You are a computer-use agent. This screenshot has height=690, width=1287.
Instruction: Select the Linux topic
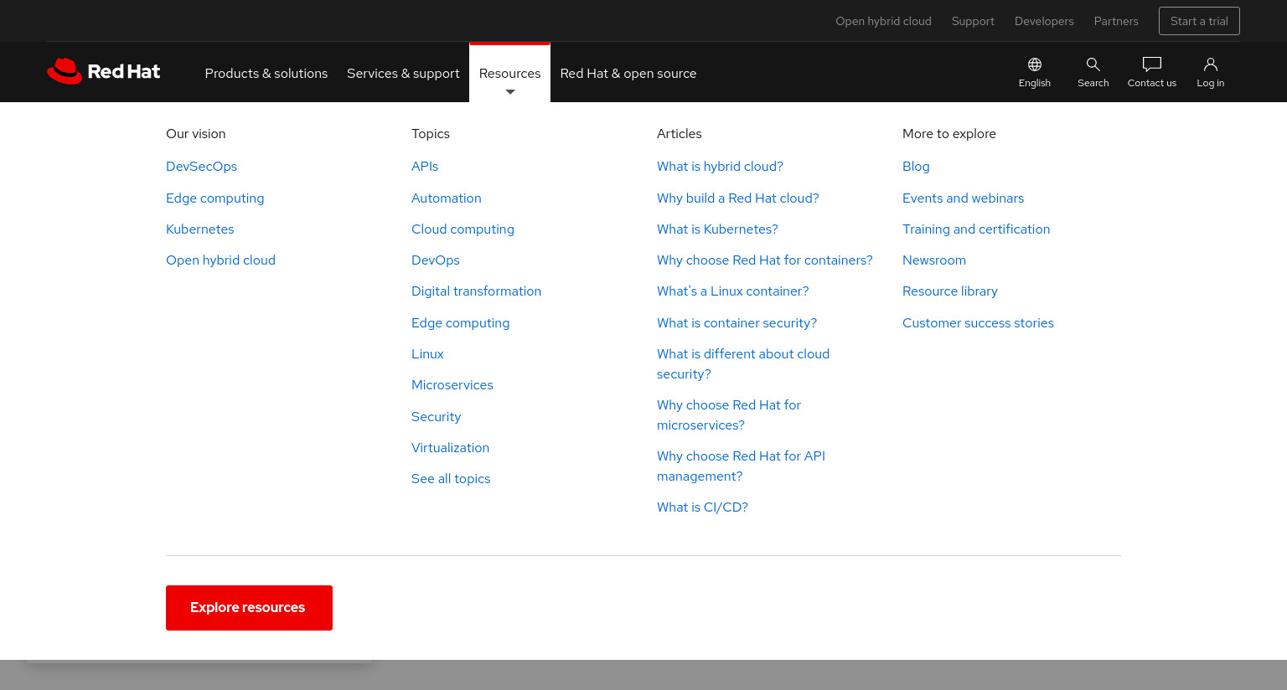tap(427, 354)
